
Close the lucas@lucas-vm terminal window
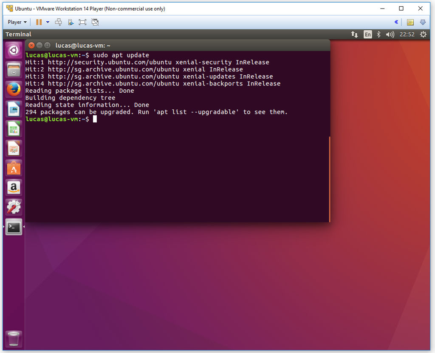31,45
